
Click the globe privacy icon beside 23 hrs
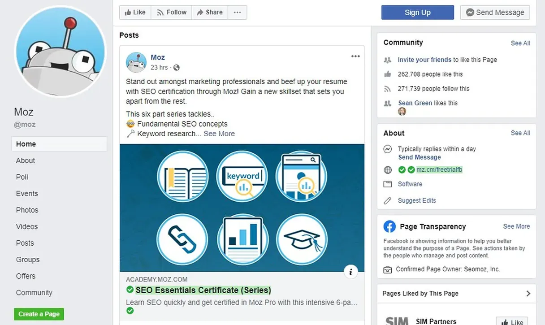(177, 68)
